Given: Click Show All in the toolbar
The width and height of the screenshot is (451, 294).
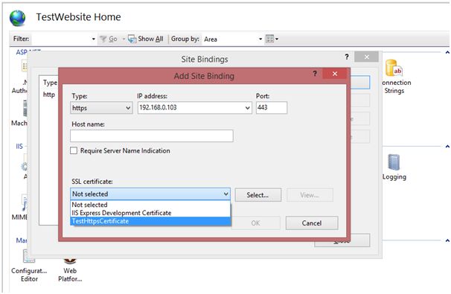Looking at the screenshot, I should click(146, 39).
